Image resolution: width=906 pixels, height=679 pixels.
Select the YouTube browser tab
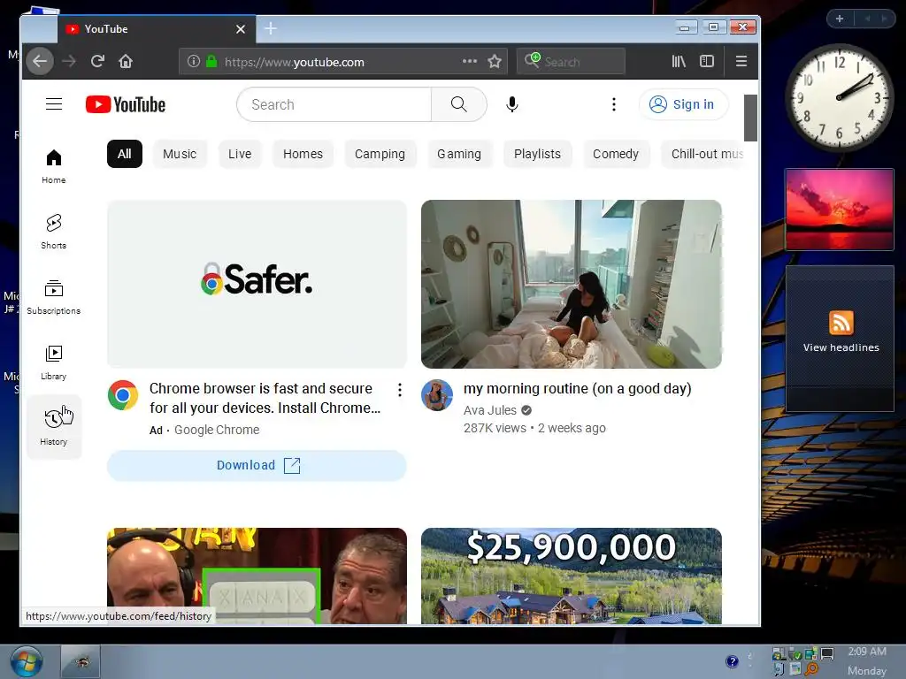[x=156, y=29]
